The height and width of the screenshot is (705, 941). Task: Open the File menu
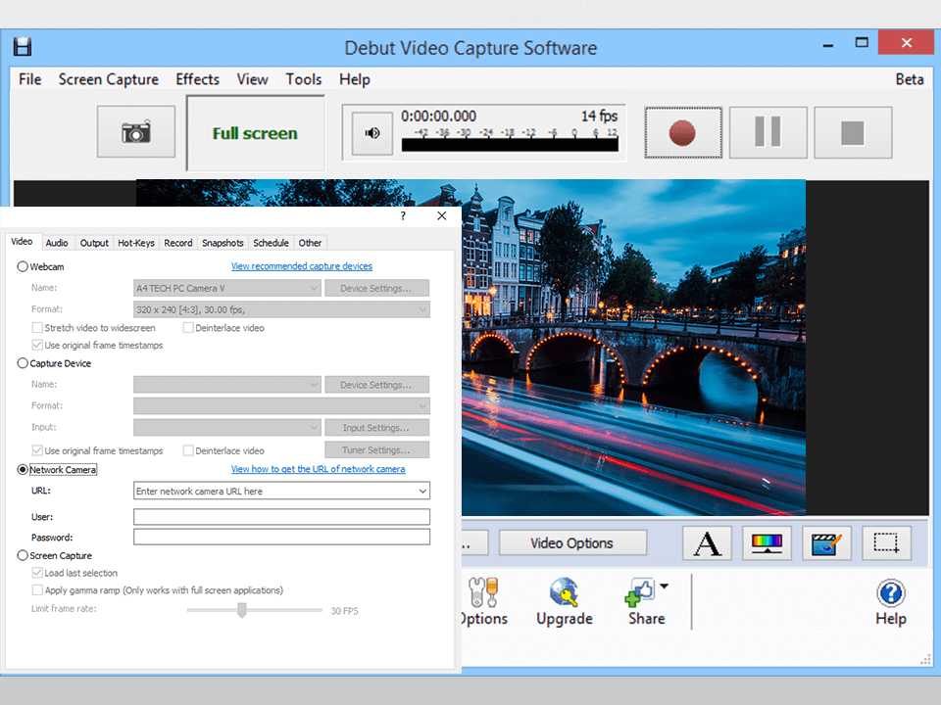(x=30, y=79)
